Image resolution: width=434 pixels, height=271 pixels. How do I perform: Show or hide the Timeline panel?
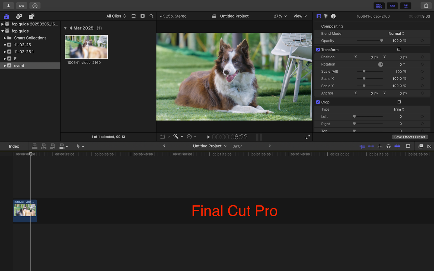tap(392, 6)
